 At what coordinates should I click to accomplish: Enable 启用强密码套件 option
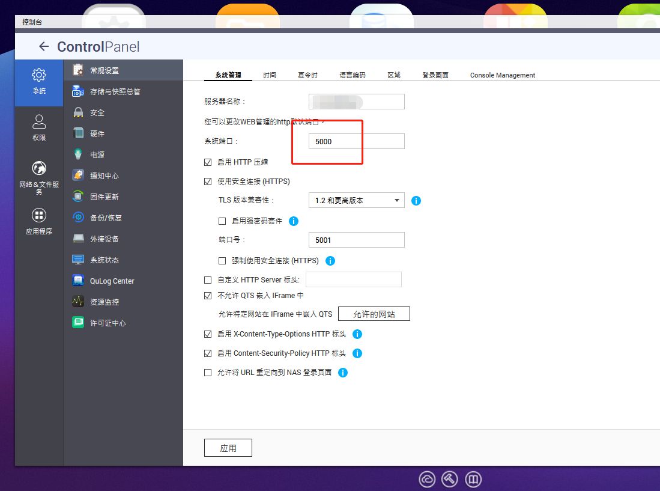222,221
